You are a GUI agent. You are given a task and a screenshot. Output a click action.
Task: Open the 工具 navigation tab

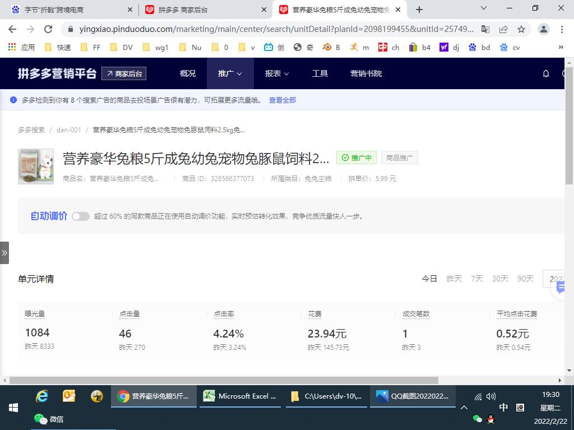tap(320, 73)
